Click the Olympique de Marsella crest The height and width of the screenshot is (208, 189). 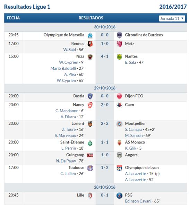(x=90, y=35)
